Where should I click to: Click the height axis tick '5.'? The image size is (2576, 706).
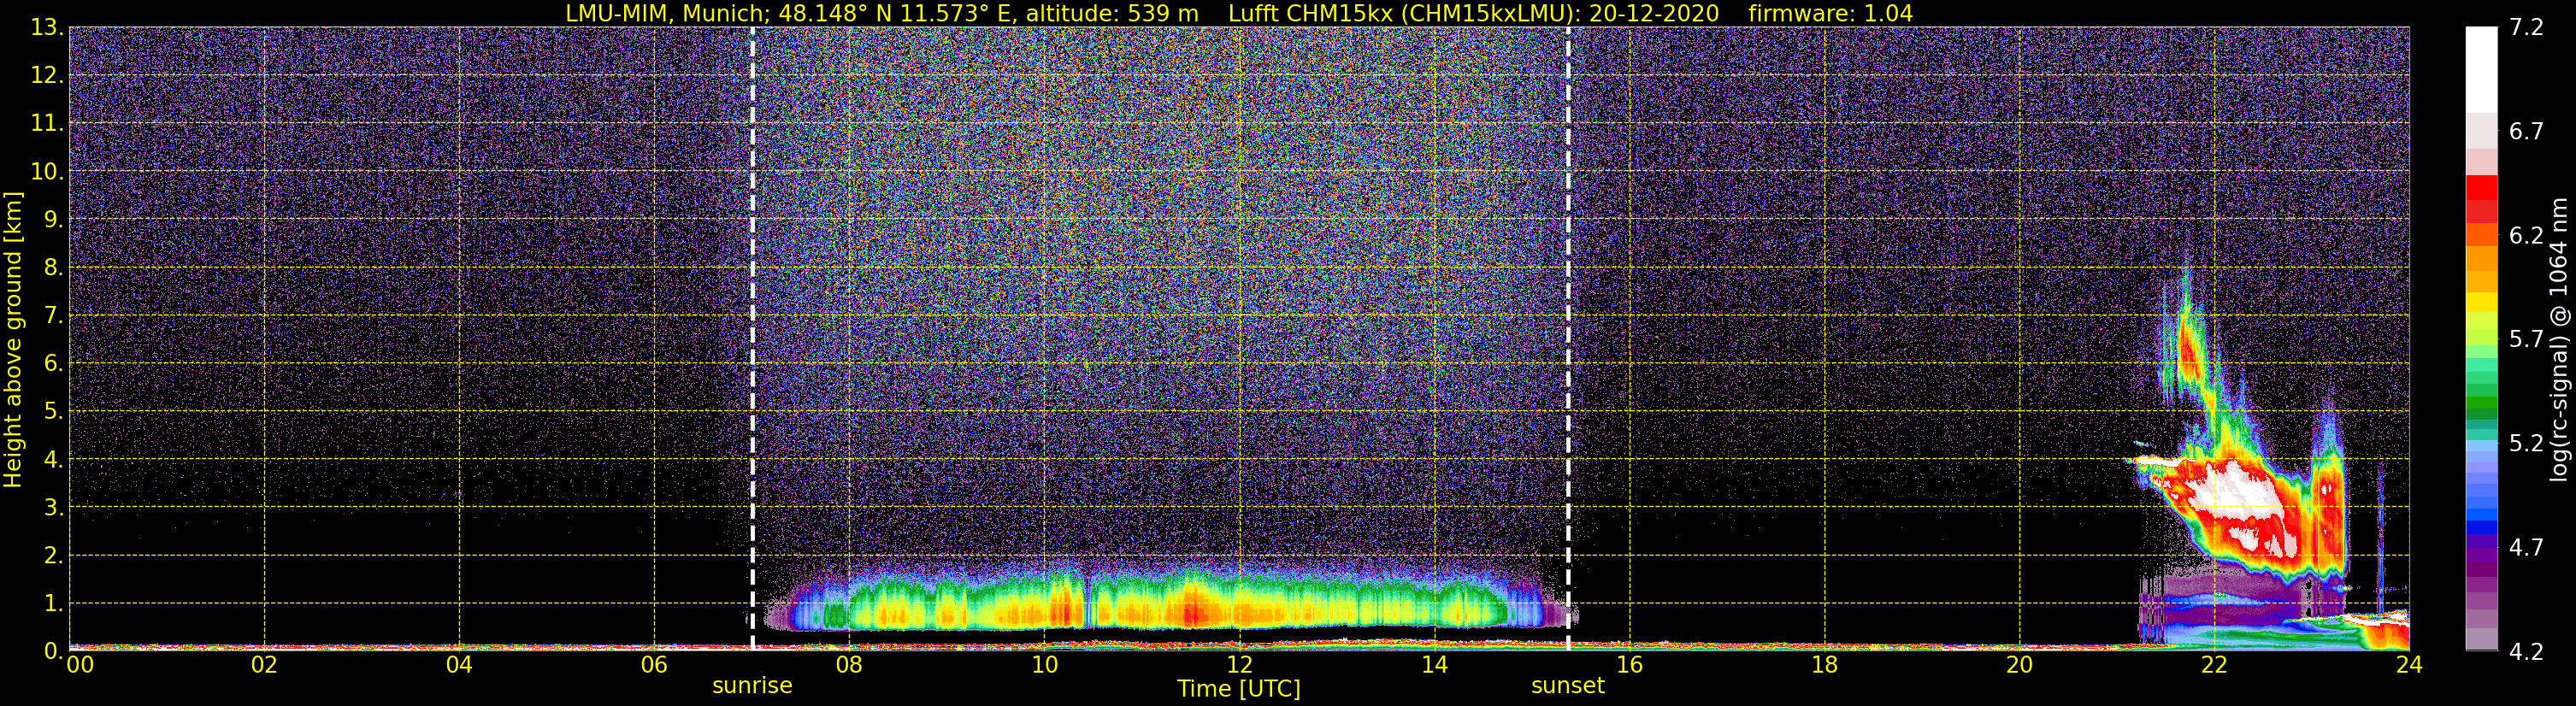[x=53, y=412]
